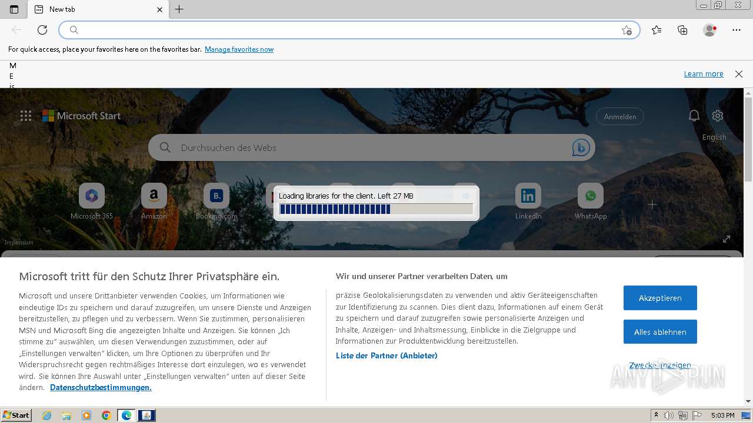Viewport: 753px width, 423px height.
Task: Expand background image to fullscreen
Action: (x=727, y=239)
